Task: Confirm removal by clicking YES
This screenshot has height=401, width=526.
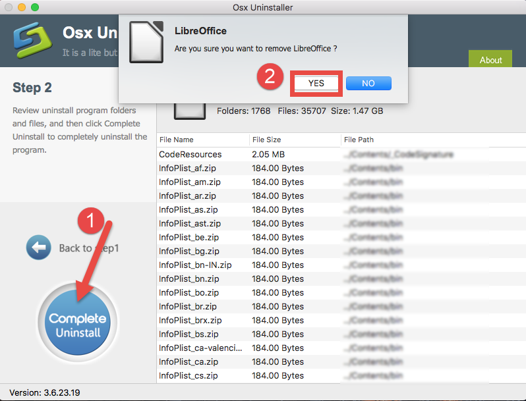Action: [x=316, y=84]
